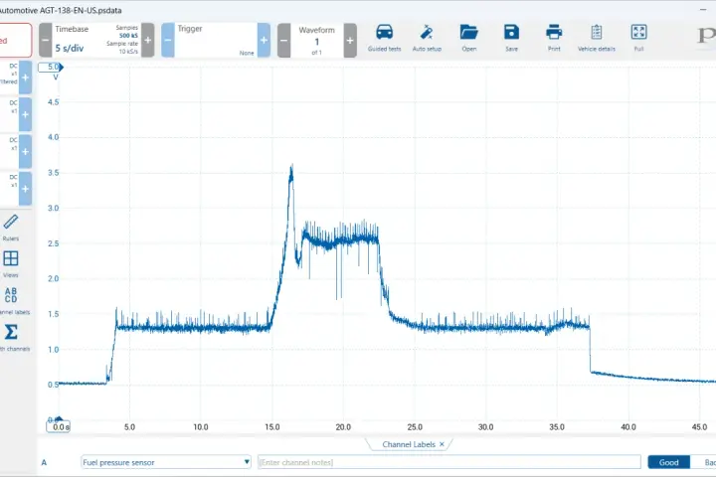Expand the filtered DC channel options with plus

pyautogui.click(x=26, y=78)
